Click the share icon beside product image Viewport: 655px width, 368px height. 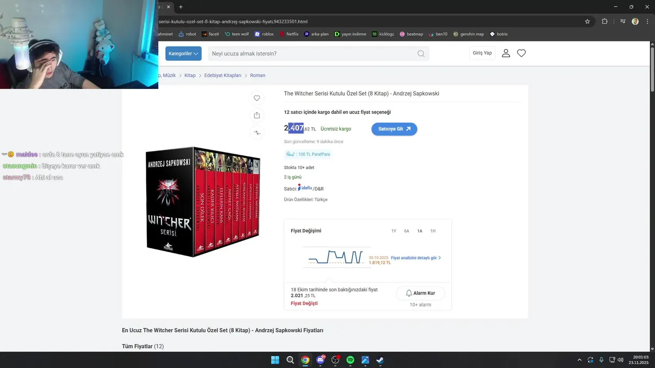coord(257,116)
